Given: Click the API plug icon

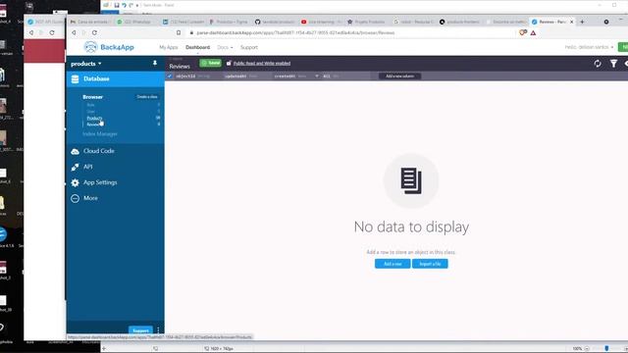Looking at the screenshot, I should (x=75, y=167).
